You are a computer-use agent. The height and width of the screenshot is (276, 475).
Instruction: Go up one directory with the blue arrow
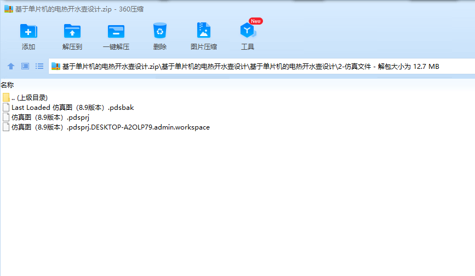pyautogui.click(x=11, y=66)
